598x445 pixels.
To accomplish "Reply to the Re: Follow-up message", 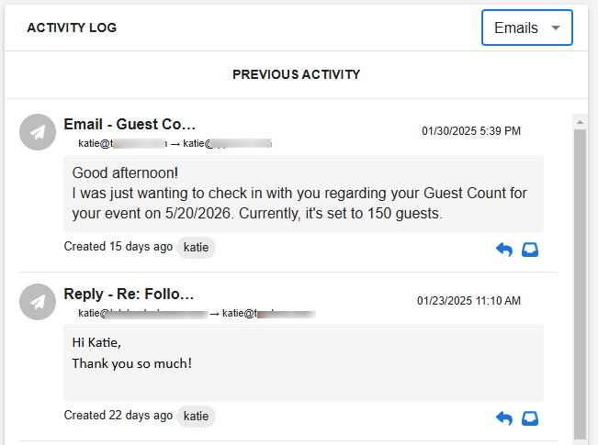I will pos(504,418).
